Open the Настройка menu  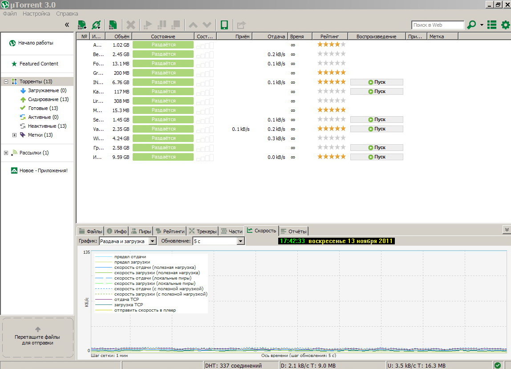36,14
